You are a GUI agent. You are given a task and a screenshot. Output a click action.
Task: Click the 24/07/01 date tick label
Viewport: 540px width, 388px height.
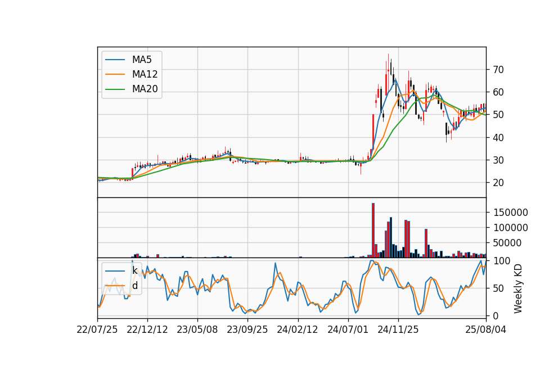pyautogui.click(x=348, y=330)
